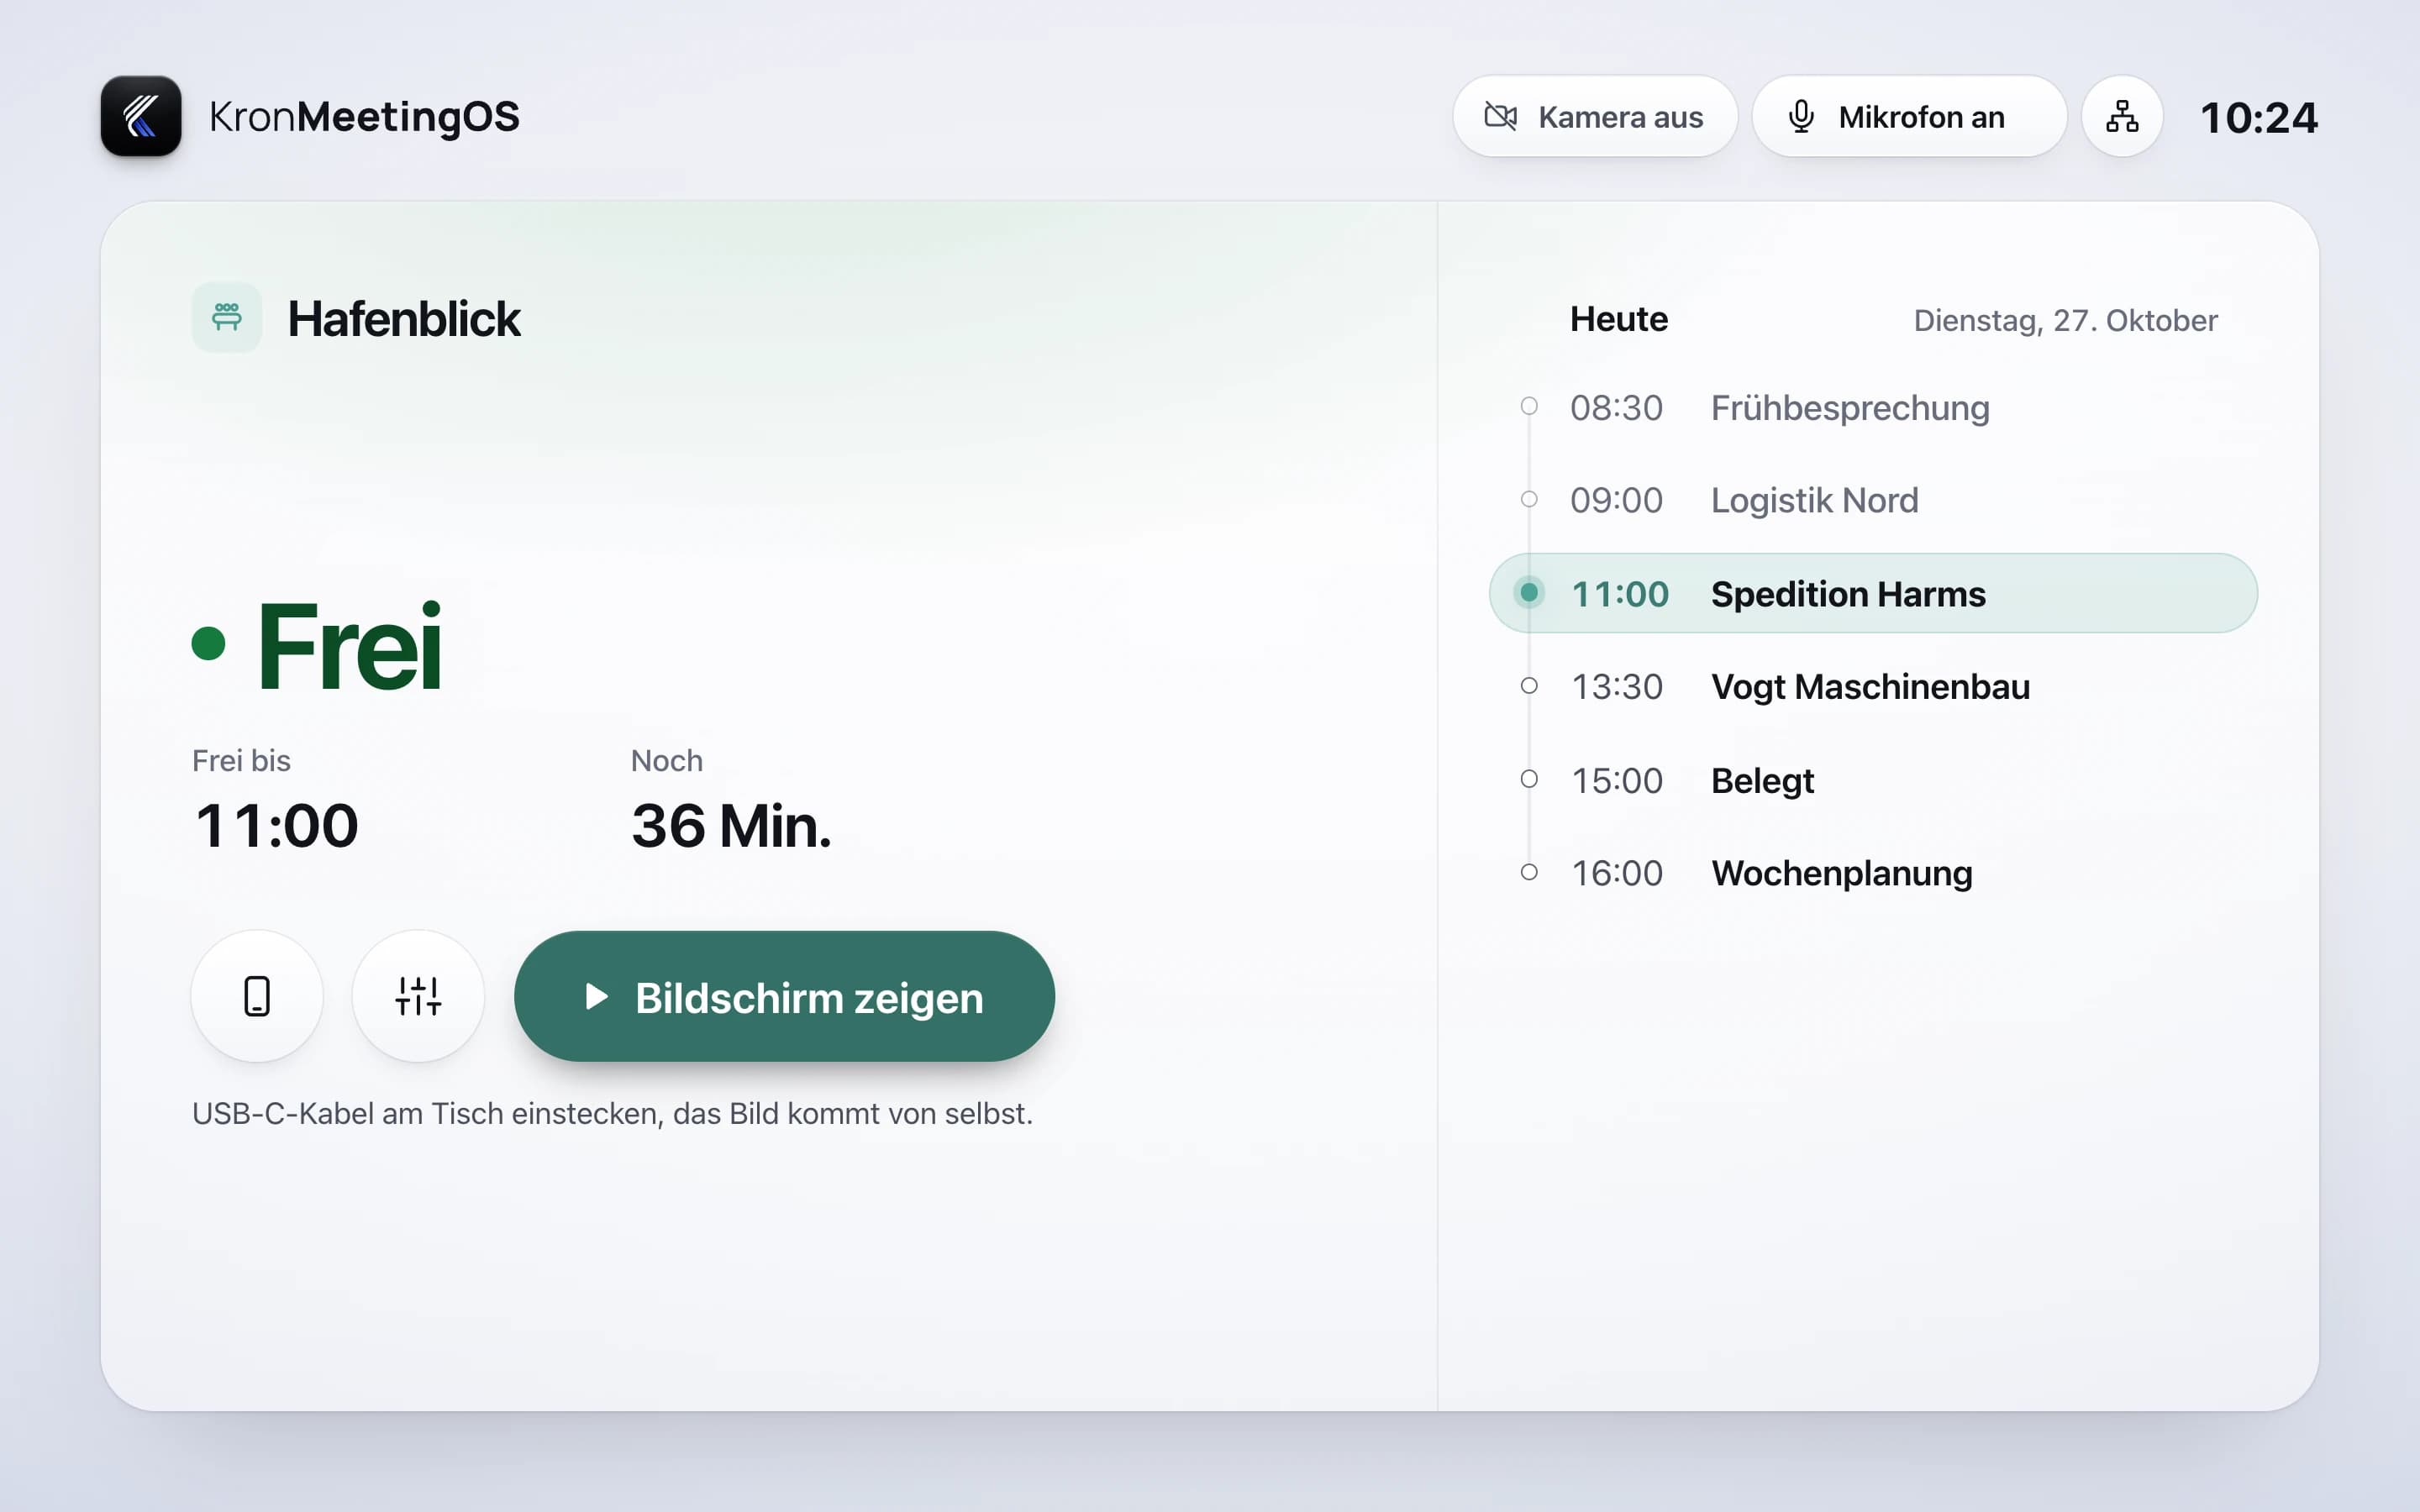Click the Frei bis 11:00 value
2420x1512 pixels.
(276, 825)
